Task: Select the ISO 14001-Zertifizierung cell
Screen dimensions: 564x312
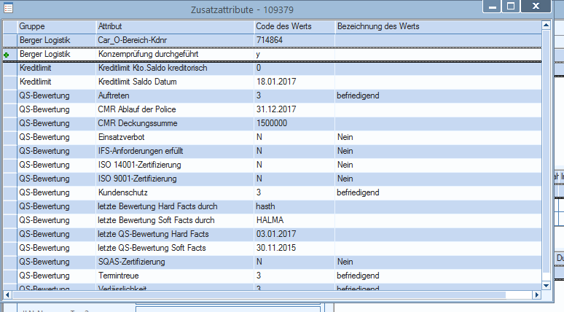Action: coord(175,165)
